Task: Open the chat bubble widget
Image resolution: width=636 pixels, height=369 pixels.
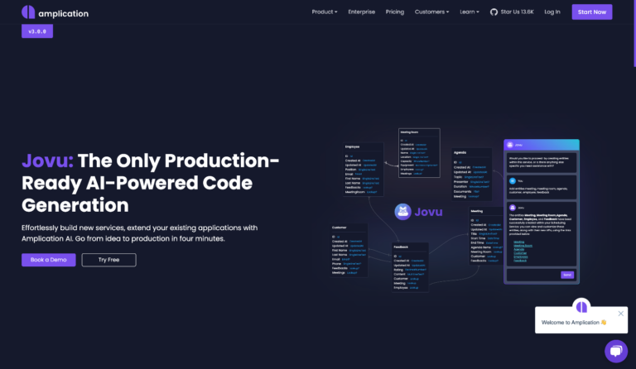Action: 616,351
